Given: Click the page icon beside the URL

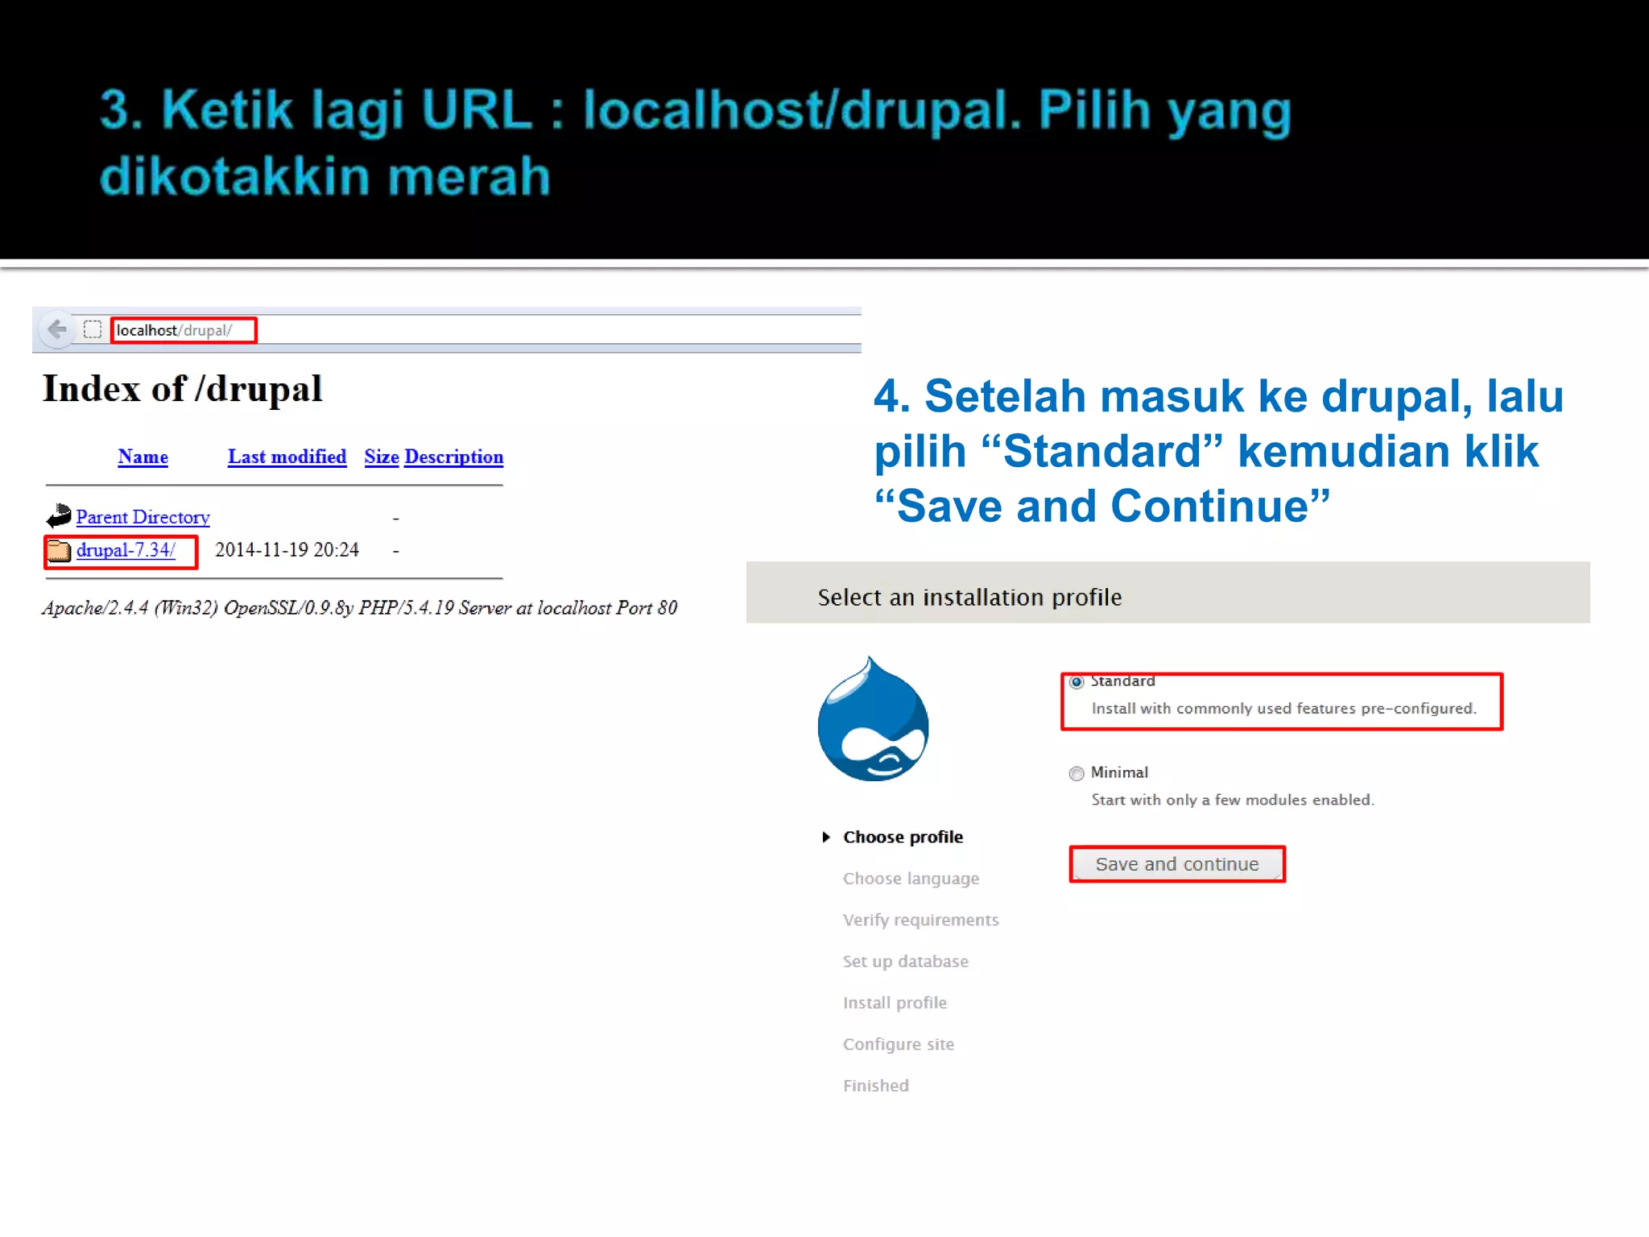Looking at the screenshot, I should [93, 329].
